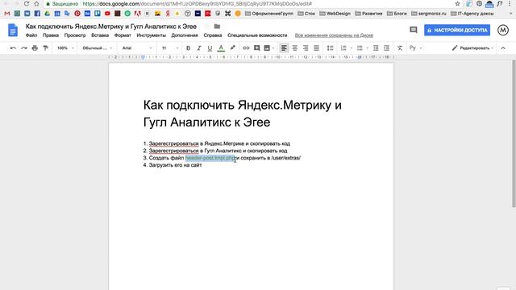
Task: Reload the page in browser
Action: click(x=27, y=3)
